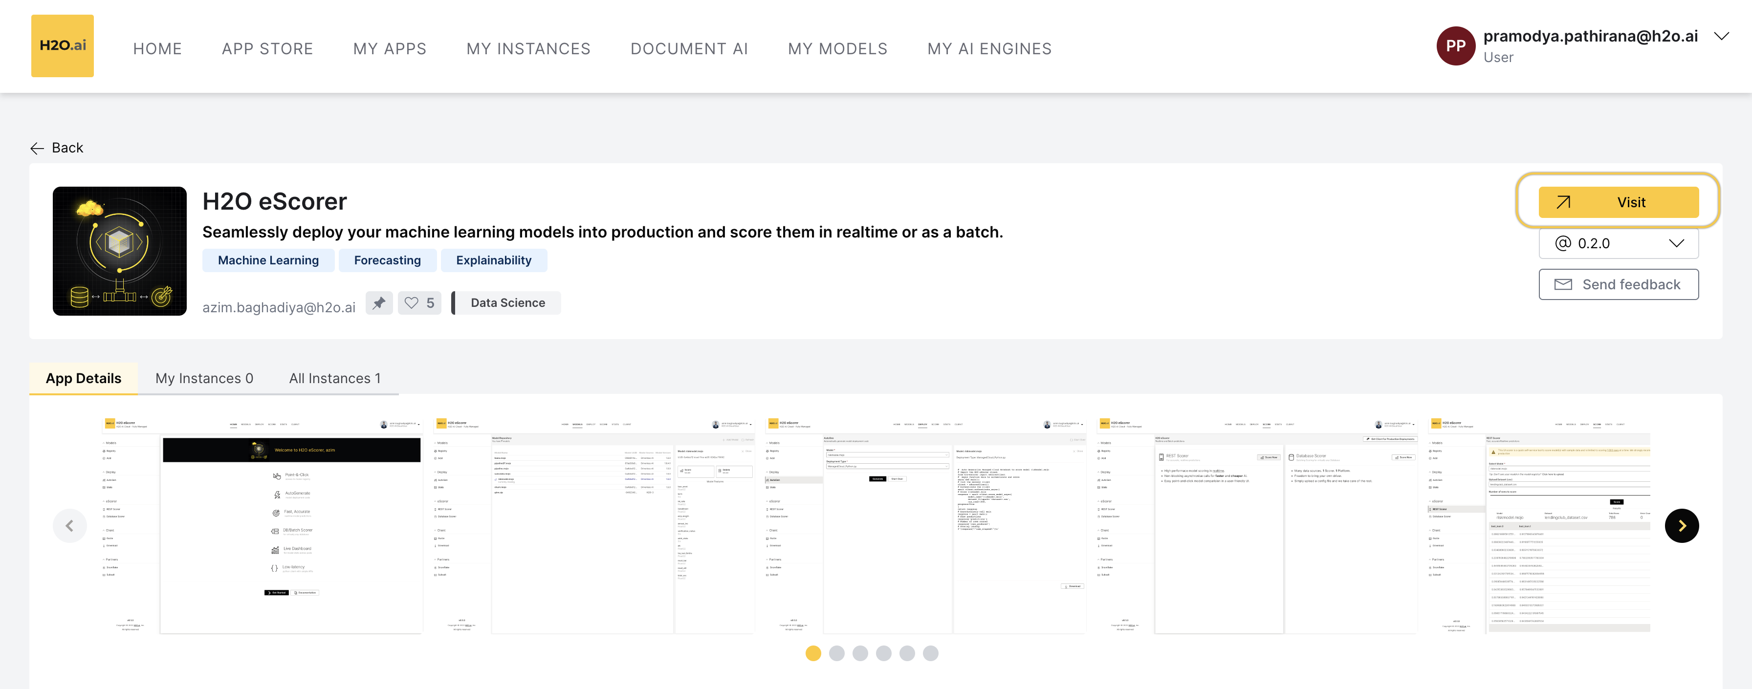This screenshot has width=1752, height=689.
Task: Click the Visit button
Action: [1618, 202]
